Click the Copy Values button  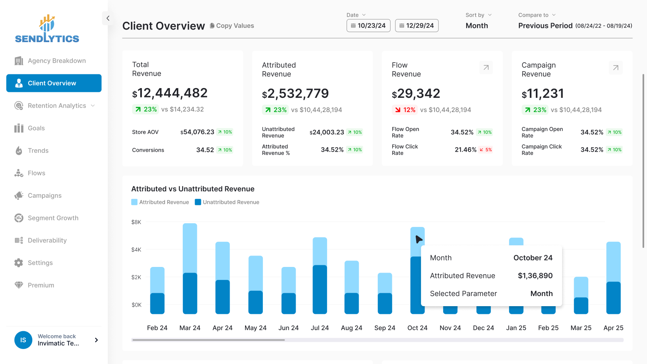click(x=232, y=25)
